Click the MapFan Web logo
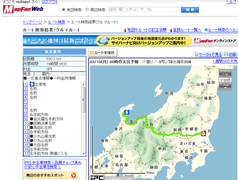Image resolution: width=238 pixels, height=180 pixels. click(23, 9)
